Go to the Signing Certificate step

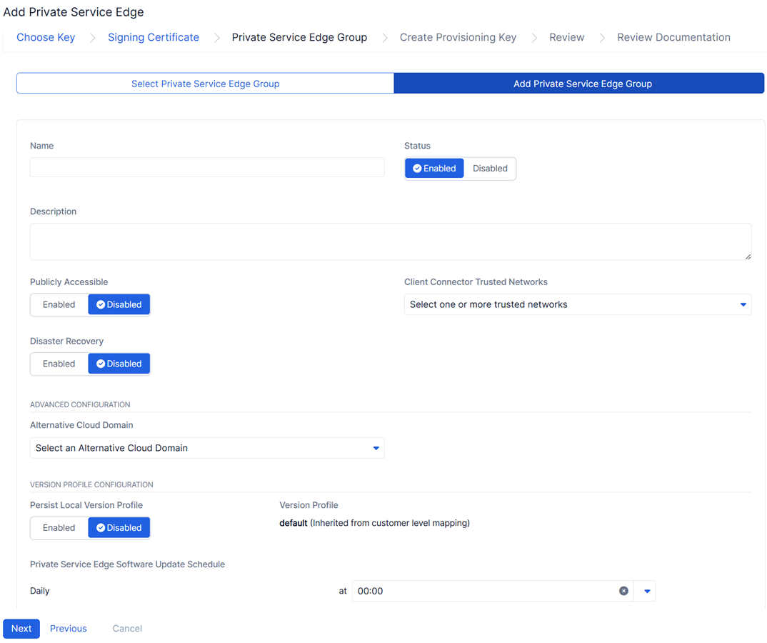pos(154,37)
